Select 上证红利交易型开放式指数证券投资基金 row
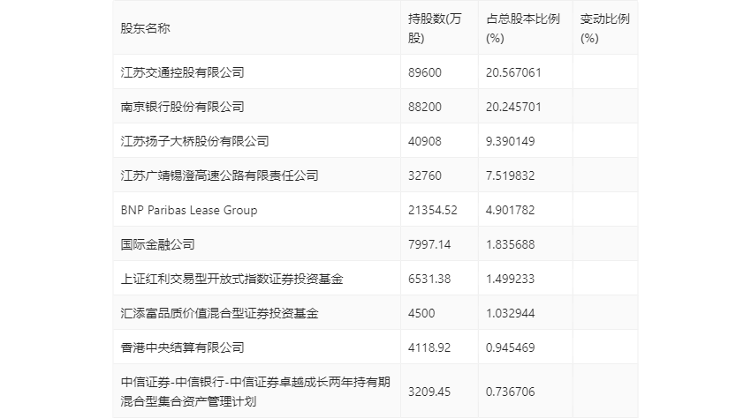The width and height of the screenshot is (751, 418). point(375,279)
